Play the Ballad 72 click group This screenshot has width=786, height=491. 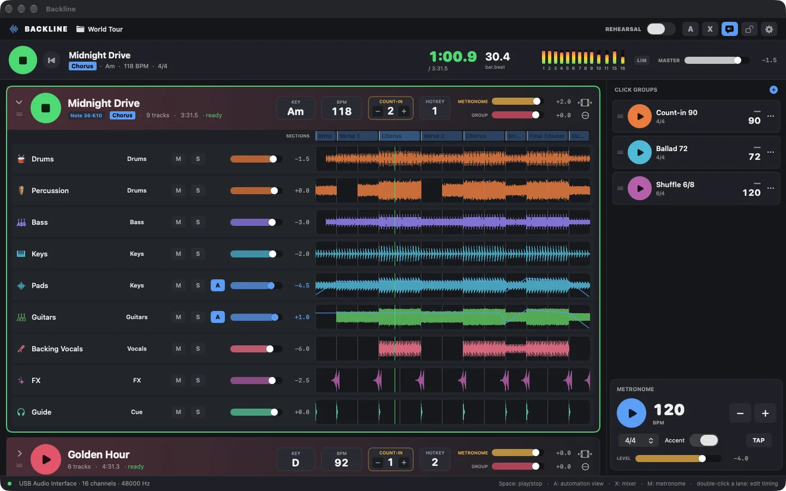640,152
